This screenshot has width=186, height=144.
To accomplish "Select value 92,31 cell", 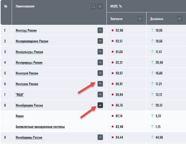I will click(119, 63).
